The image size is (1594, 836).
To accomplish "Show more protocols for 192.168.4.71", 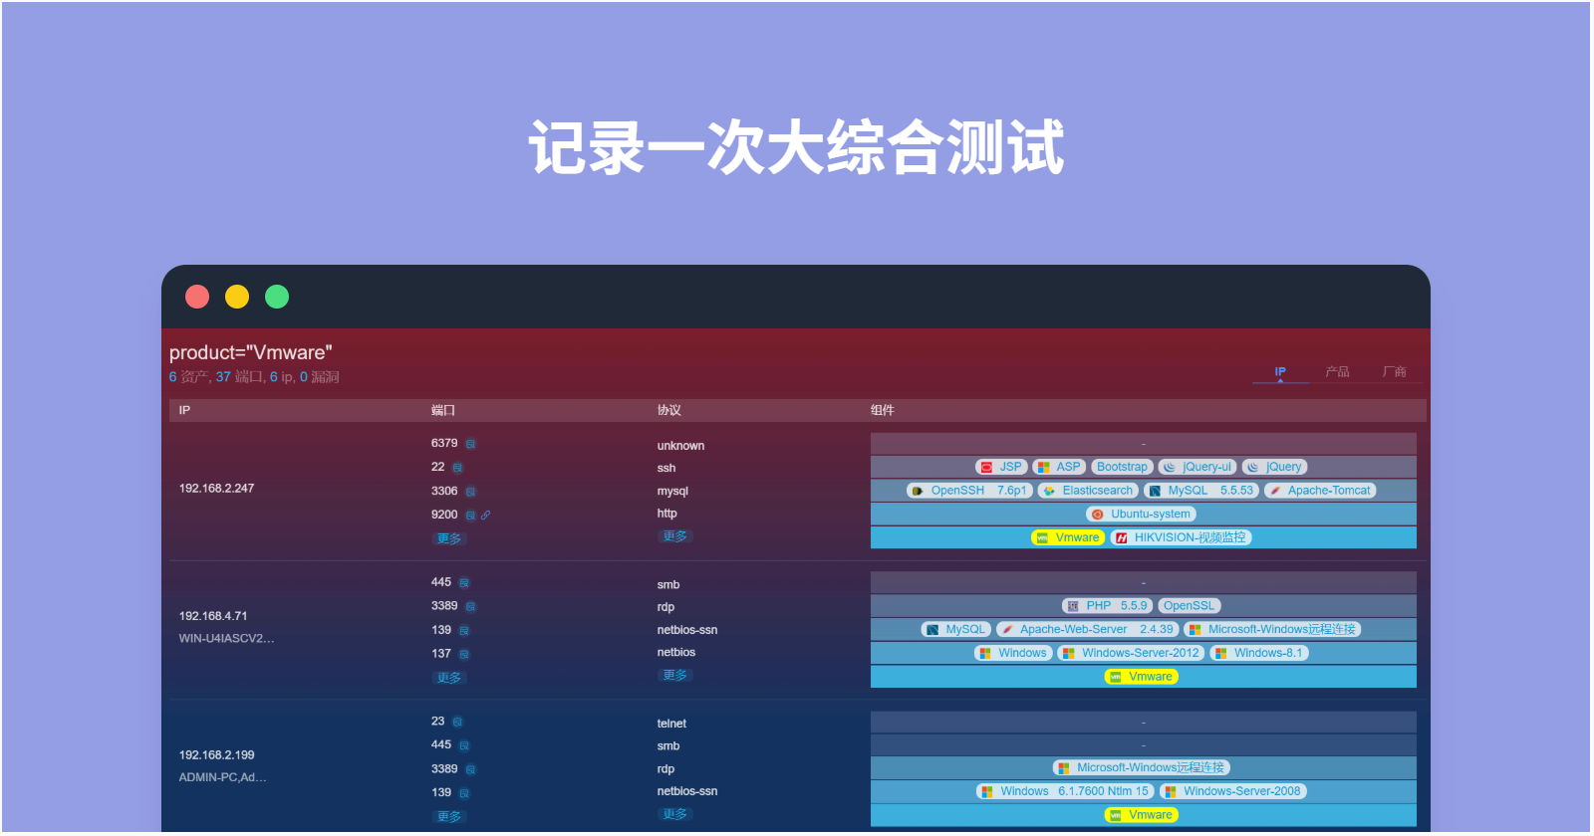I will (x=675, y=675).
